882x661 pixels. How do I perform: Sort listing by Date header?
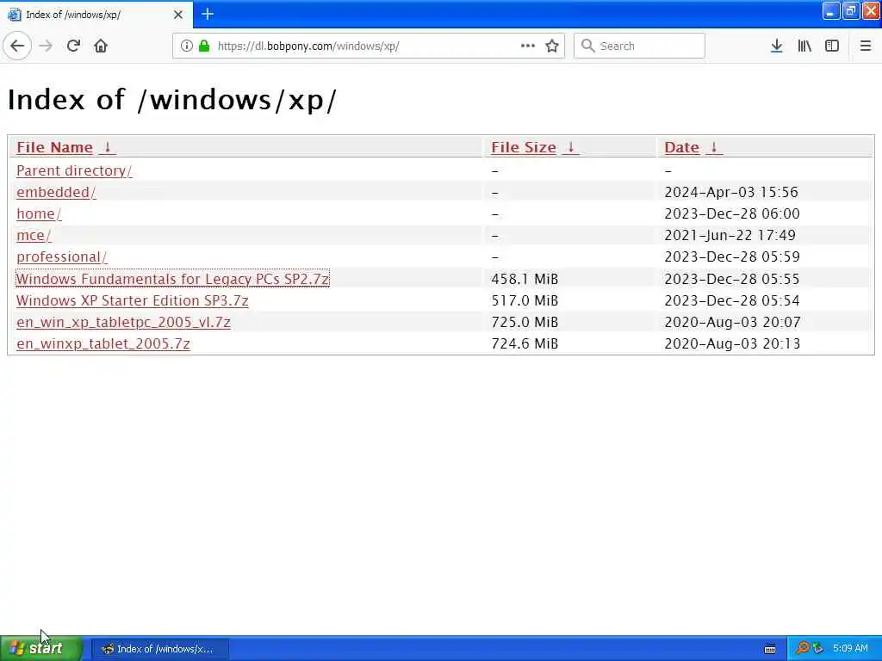682,147
